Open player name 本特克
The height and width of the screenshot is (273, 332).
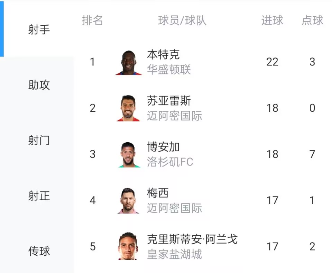click(164, 55)
